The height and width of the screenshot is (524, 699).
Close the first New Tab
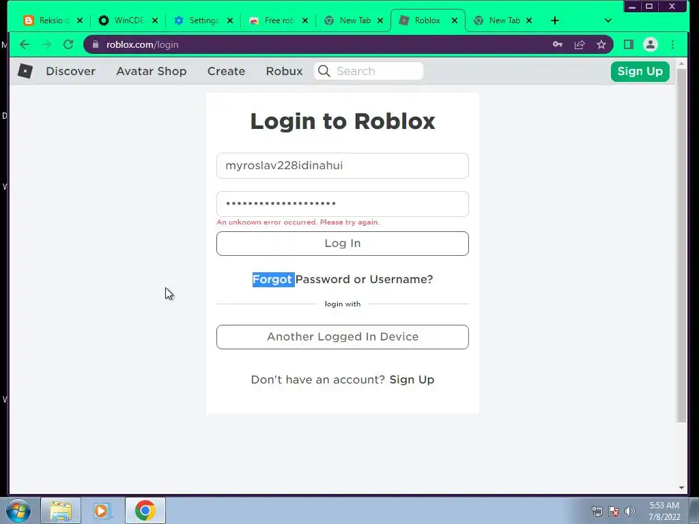[380, 20]
